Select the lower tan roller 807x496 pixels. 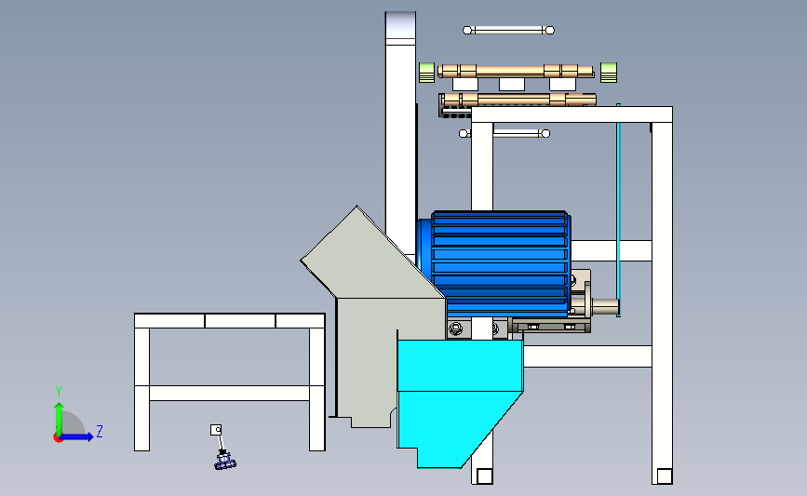point(518,100)
